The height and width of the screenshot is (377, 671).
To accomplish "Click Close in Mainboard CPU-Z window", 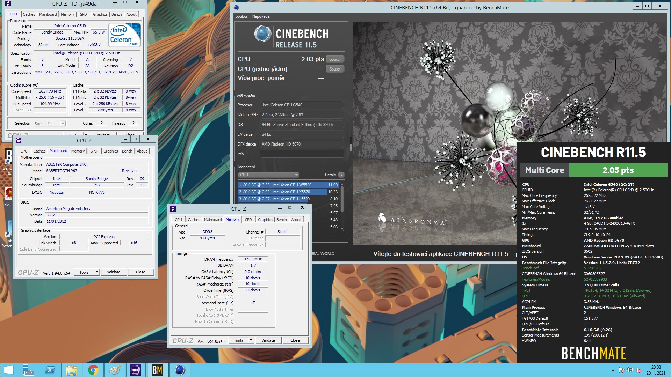I will [x=140, y=272].
